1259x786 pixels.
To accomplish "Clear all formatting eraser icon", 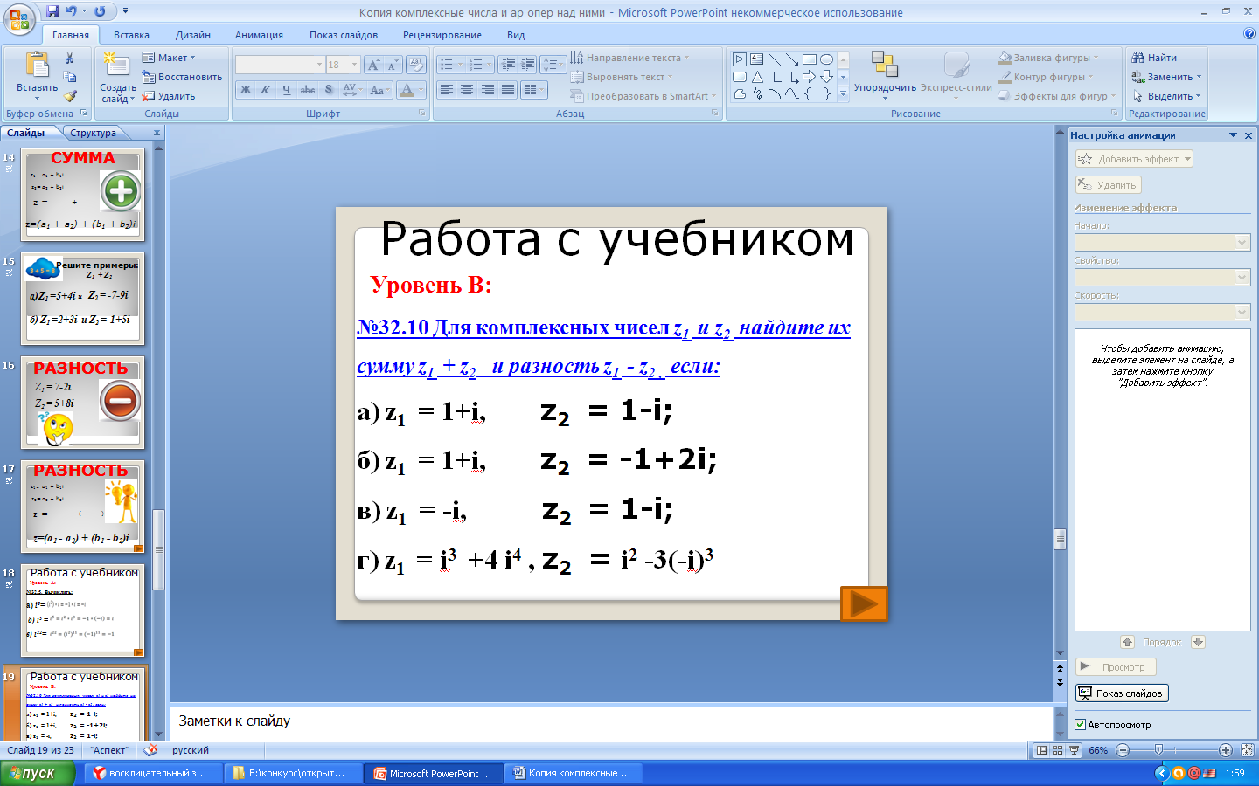I will 416,65.
